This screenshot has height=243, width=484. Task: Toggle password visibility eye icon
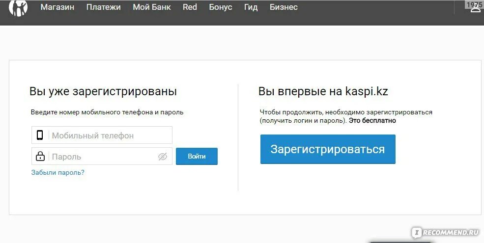click(162, 157)
